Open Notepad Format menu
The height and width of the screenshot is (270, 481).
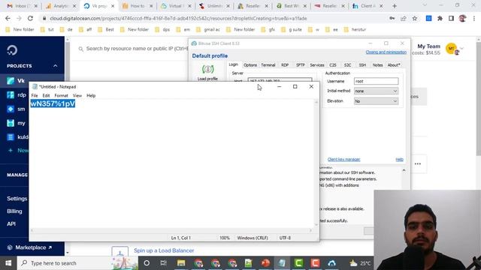coord(61,95)
